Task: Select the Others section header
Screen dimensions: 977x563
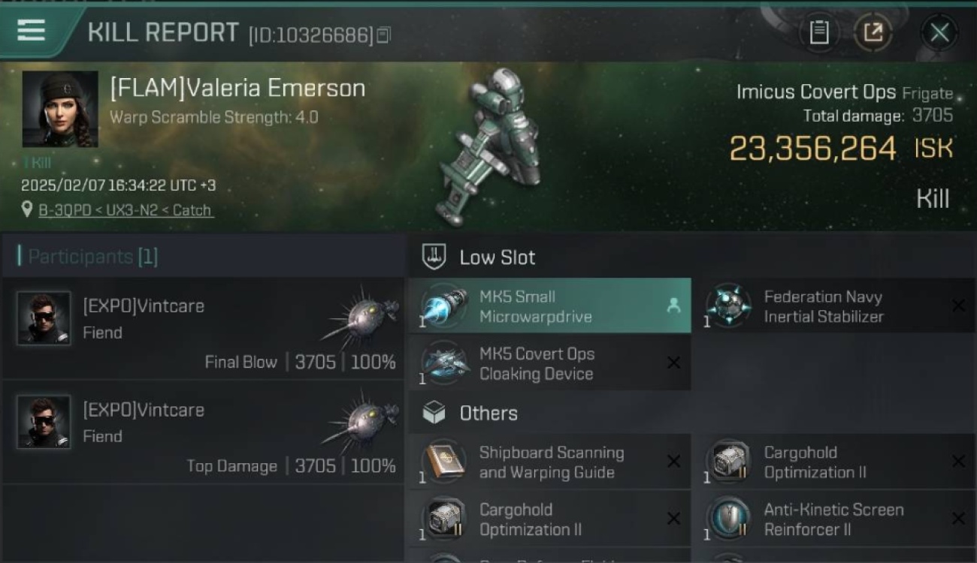Action: [488, 413]
